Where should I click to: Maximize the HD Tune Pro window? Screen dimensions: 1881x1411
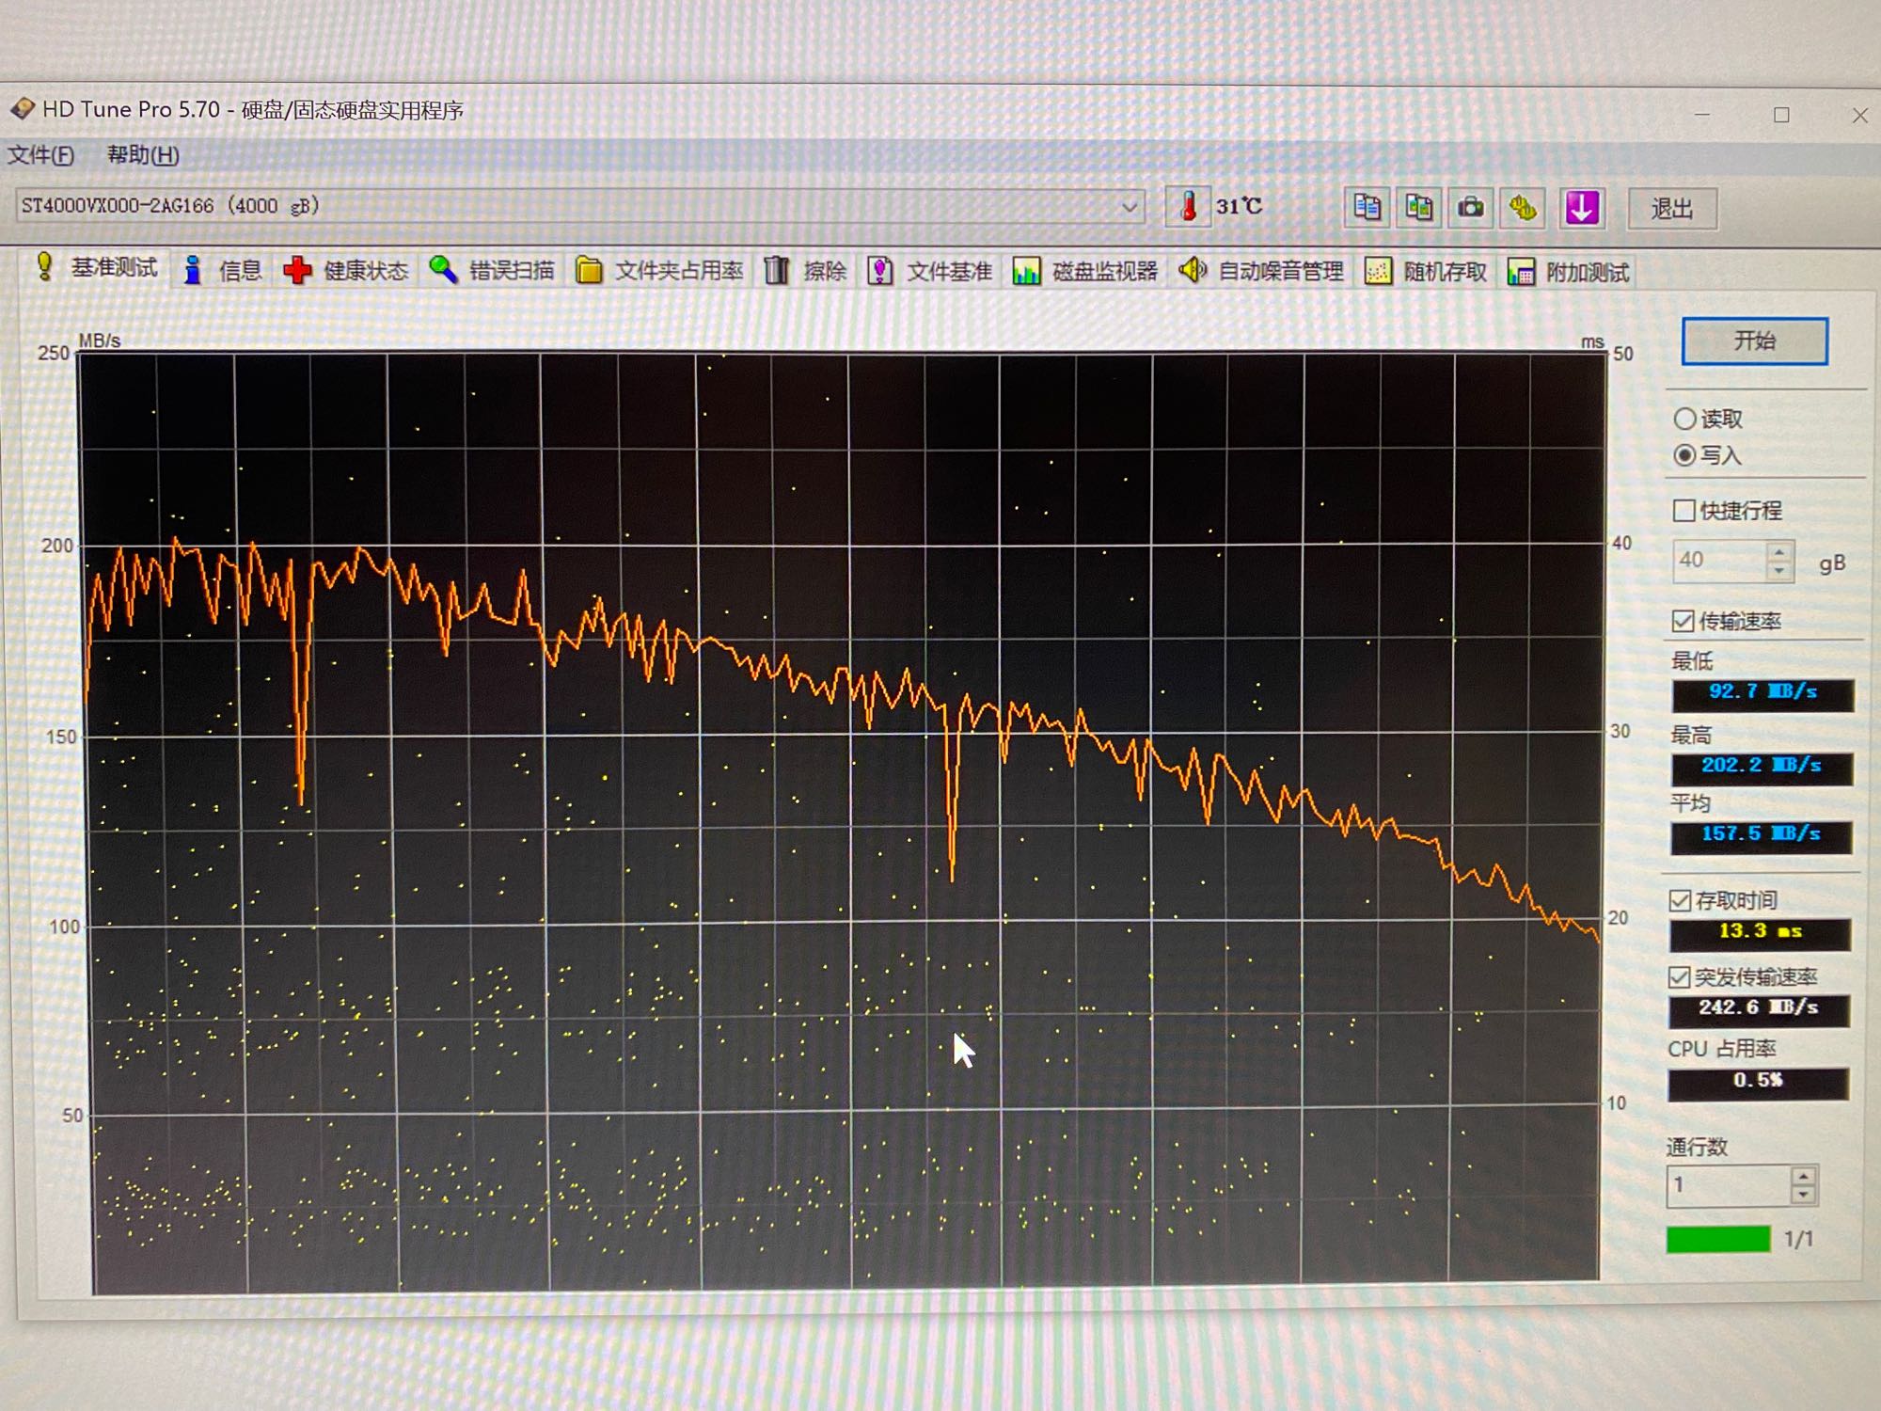[x=1781, y=115]
